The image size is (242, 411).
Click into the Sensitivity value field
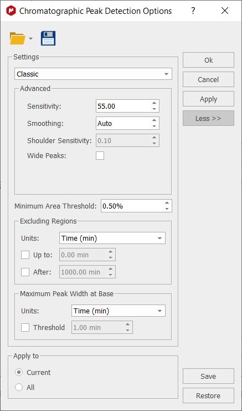123,106
